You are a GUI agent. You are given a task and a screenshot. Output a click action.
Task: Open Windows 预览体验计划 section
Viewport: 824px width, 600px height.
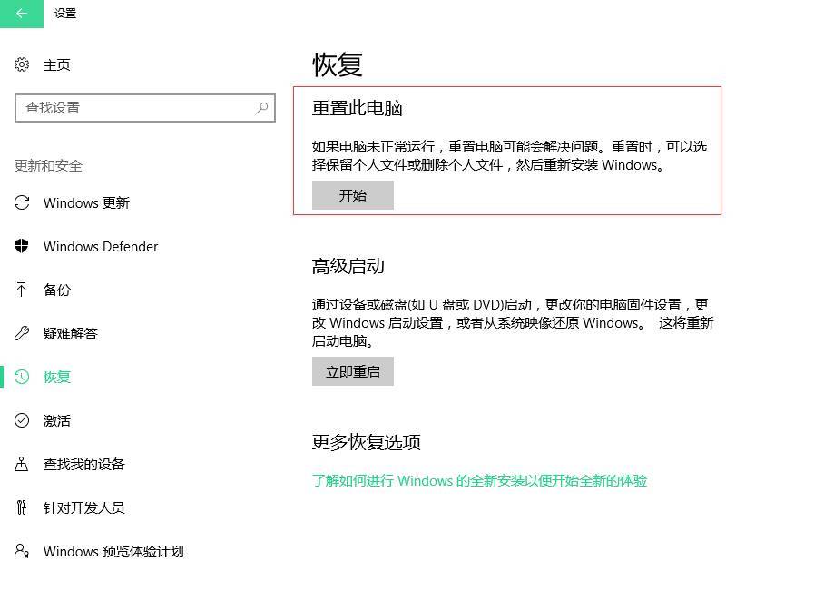(113, 551)
